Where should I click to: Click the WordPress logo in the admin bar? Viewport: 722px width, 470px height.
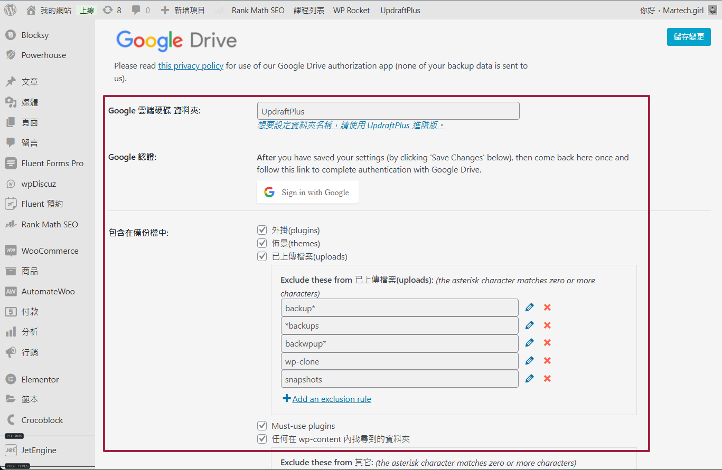[10, 9]
